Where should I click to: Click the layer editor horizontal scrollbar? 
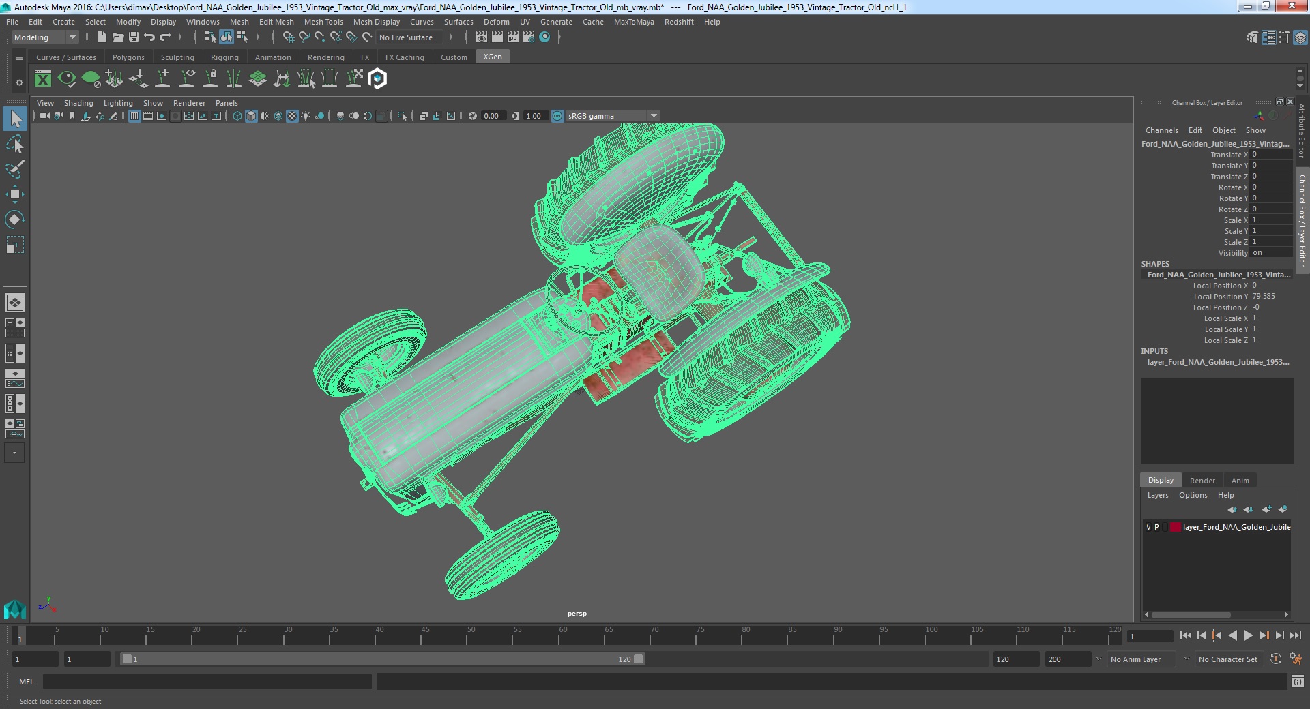click(x=1191, y=614)
